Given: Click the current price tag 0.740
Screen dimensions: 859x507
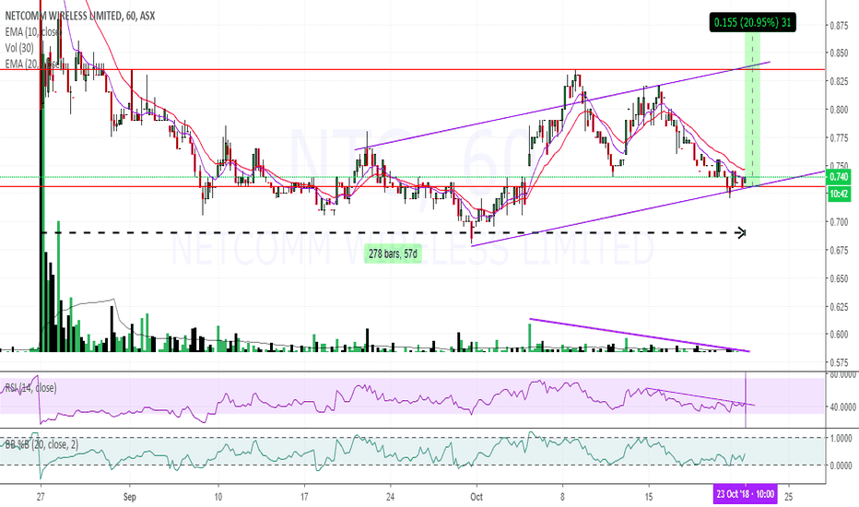Looking at the screenshot, I should [839, 176].
